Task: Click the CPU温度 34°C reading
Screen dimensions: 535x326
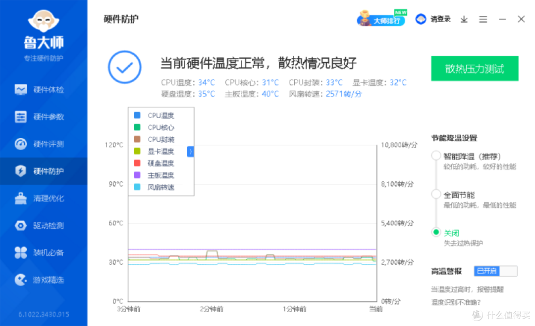Action: click(x=188, y=82)
